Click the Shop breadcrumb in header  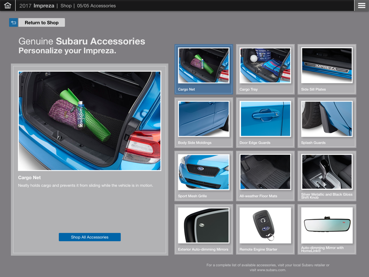pyautogui.click(x=66, y=6)
